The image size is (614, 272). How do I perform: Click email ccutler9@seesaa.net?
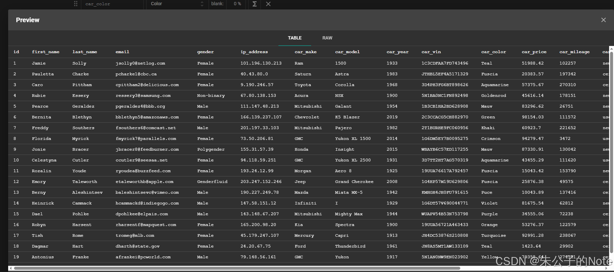pyautogui.click(x=142, y=160)
